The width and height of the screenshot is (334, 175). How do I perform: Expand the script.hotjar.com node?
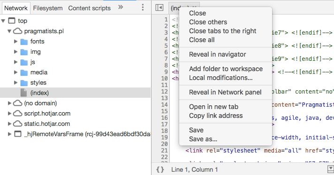point(9,113)
